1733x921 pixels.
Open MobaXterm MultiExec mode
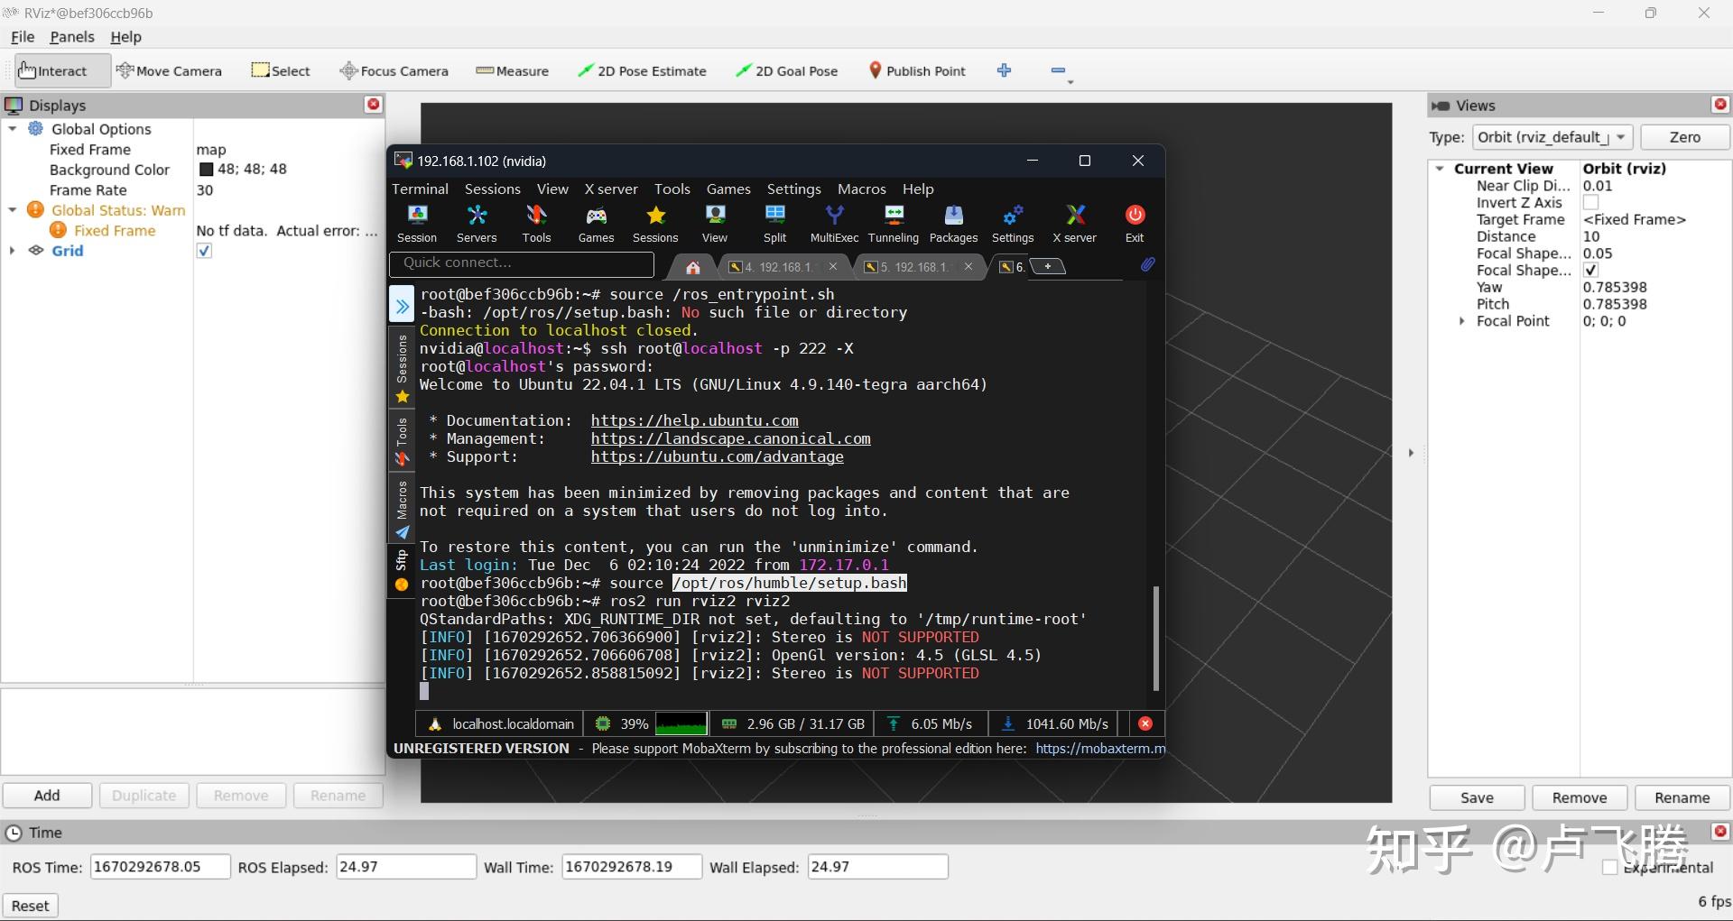833,222
